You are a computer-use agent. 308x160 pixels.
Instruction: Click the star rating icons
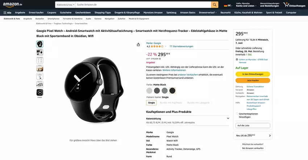(157, 46)
